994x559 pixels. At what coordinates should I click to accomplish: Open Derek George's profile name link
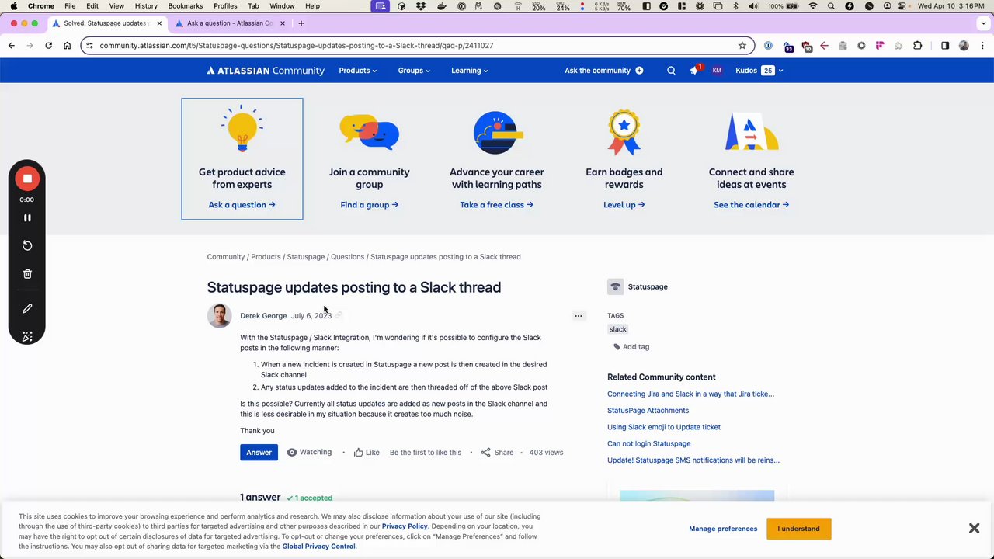263,316
